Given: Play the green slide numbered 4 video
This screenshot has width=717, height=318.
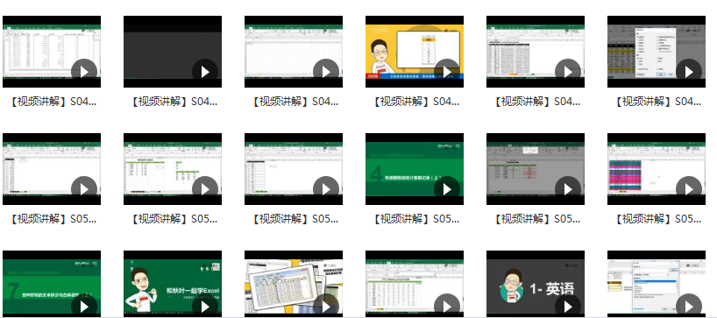Looking at the screenshot, I should (447, 188).
